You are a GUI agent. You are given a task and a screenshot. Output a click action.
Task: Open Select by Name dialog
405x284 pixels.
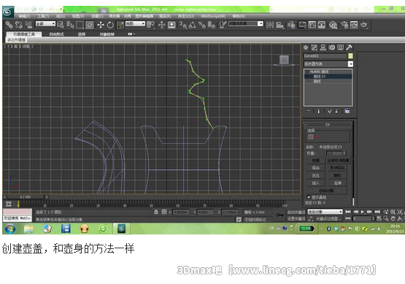click(x=70, y=25)
